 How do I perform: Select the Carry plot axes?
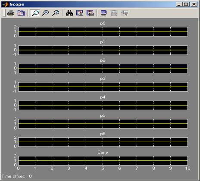coord(103,161)
